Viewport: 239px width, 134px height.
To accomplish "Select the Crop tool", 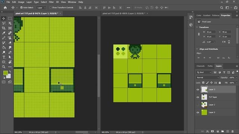I will click(x=4, y=28).
